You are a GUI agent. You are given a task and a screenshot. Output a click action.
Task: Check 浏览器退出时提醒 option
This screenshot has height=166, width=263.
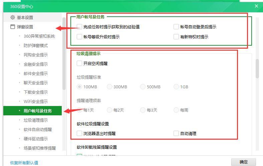click(x=79, y=133)
